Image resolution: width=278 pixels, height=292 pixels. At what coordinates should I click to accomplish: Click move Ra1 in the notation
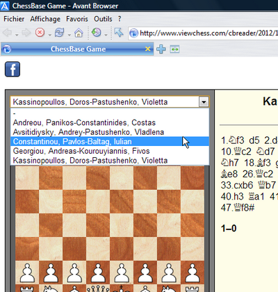pos(256,196)
